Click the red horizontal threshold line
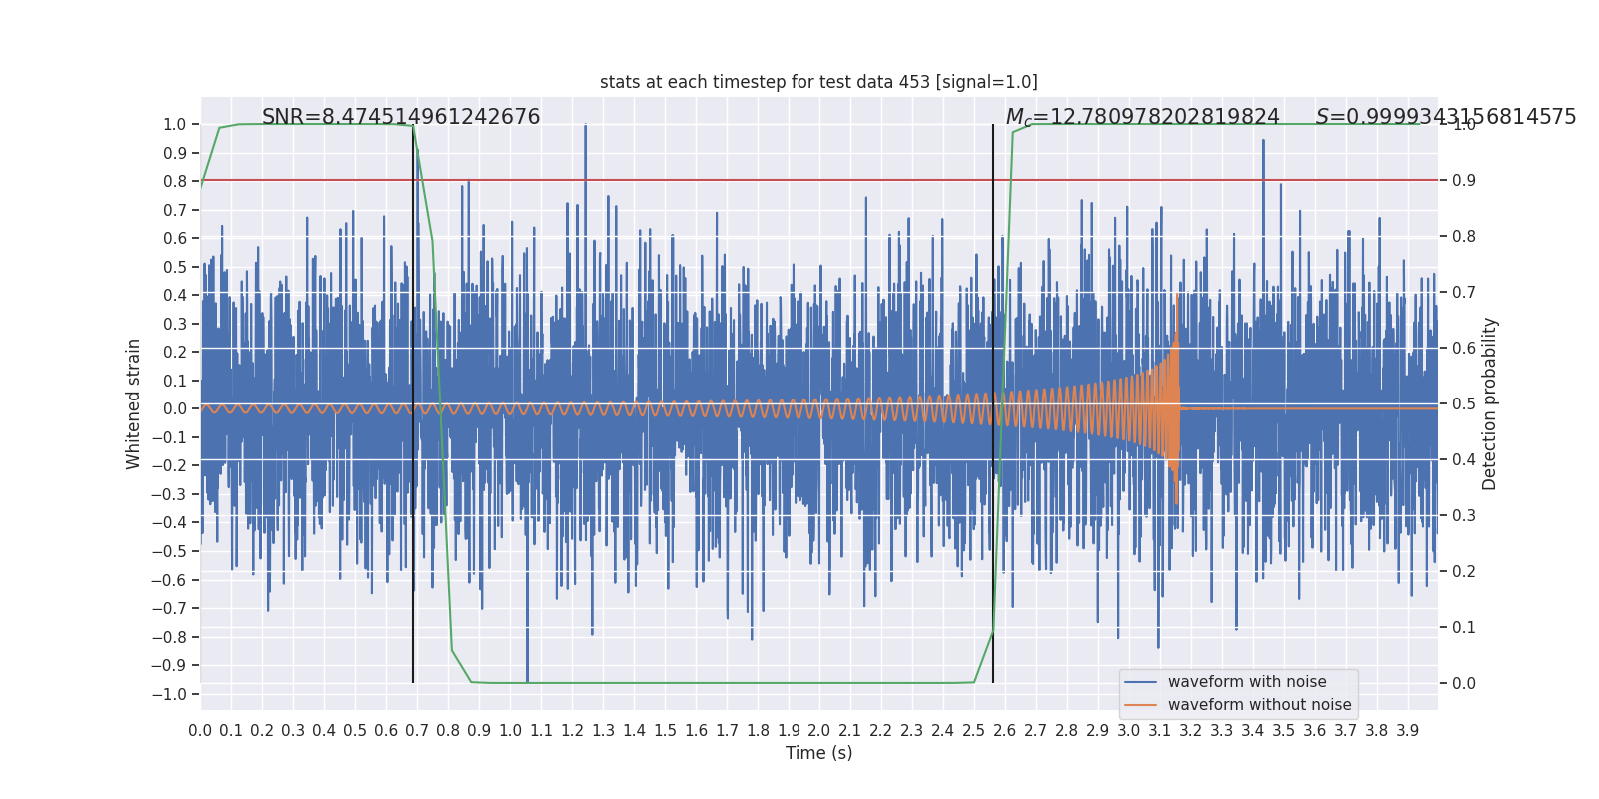 coord(818,181)
